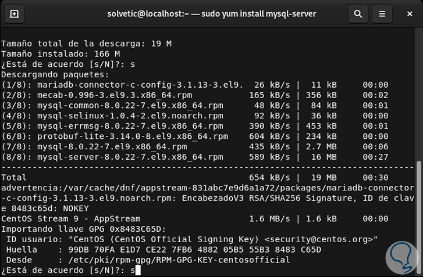This screenshot has width=423, height=277.
Task: Open the hamburger menu
Action: [x=382, y=13]
